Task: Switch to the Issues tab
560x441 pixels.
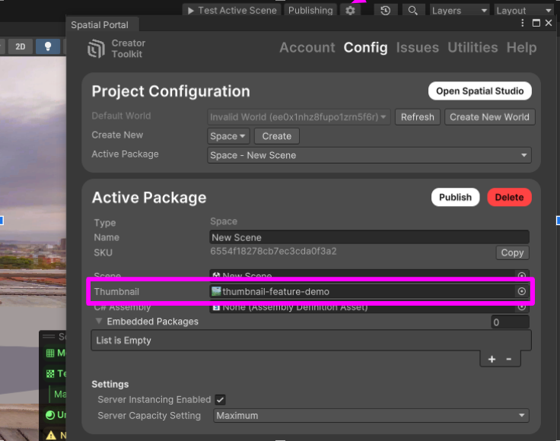Action: point(417,47)
